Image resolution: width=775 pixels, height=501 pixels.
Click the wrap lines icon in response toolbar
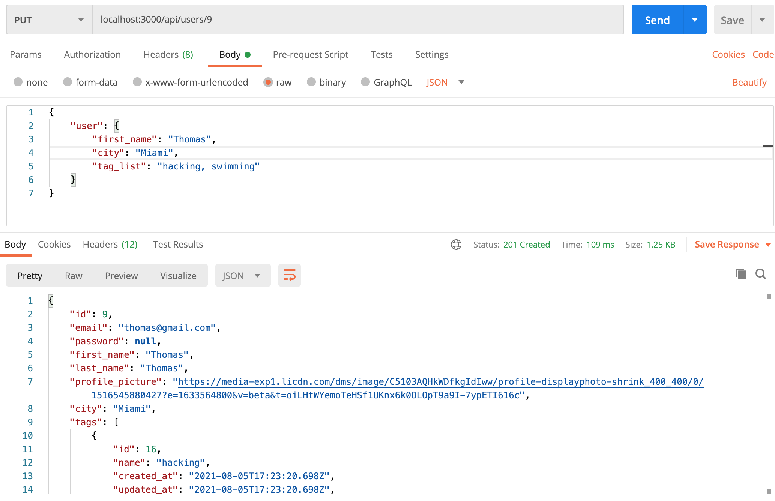coord(289,275)
